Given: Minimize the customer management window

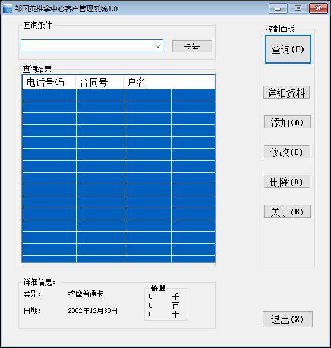Looking at the screenshot, I should click(x=278, y=9).
